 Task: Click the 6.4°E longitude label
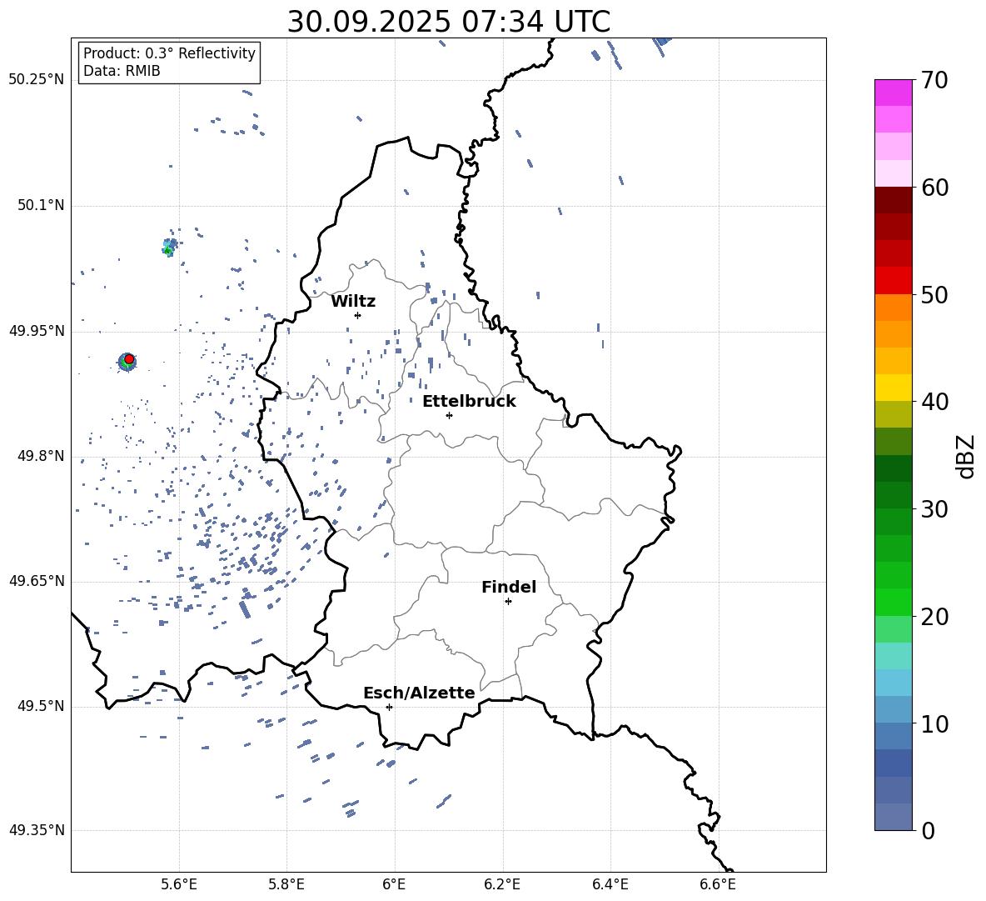point(610,884)
